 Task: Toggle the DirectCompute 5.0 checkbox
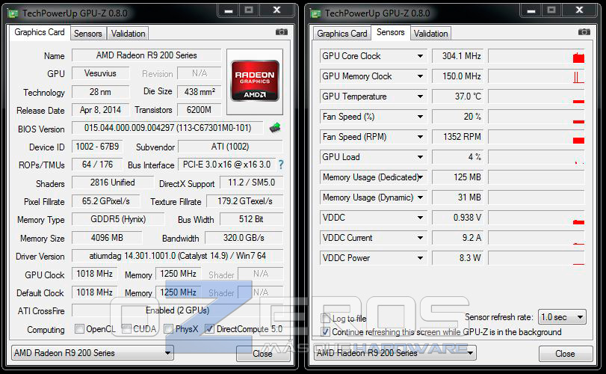coord(209,329)
